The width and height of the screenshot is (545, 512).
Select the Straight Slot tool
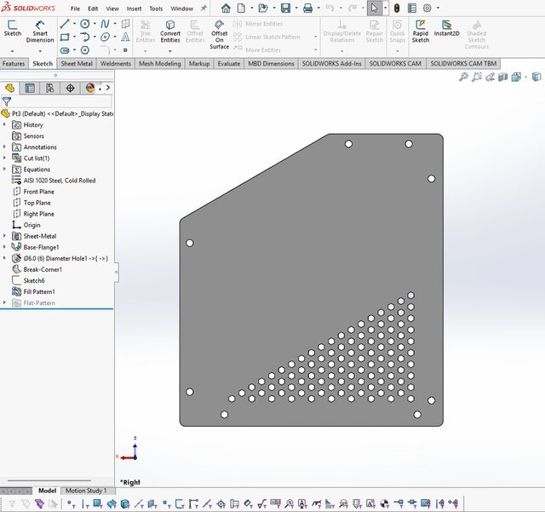point(65,50)
